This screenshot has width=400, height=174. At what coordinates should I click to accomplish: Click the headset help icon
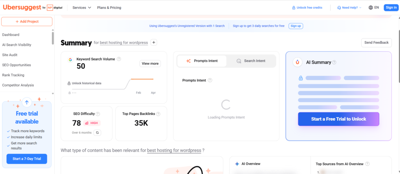click(x=339, y=8)
